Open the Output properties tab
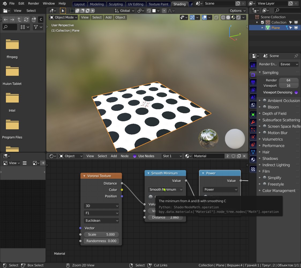This screenshot has height=268, width=301. pos(253,82)
